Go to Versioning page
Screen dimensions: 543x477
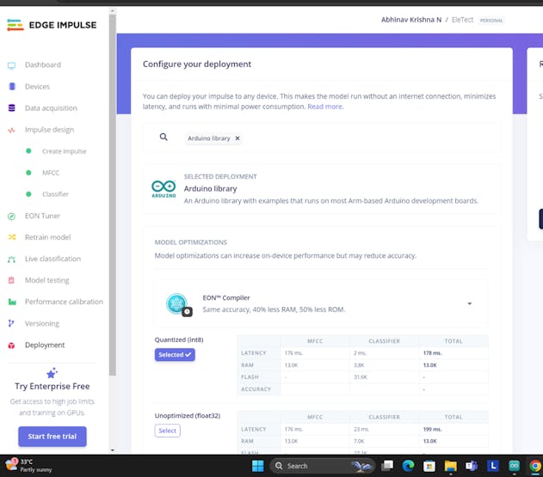coord(42,323)
